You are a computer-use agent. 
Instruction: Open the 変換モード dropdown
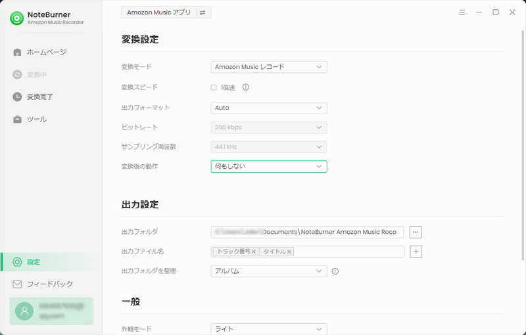269,67
